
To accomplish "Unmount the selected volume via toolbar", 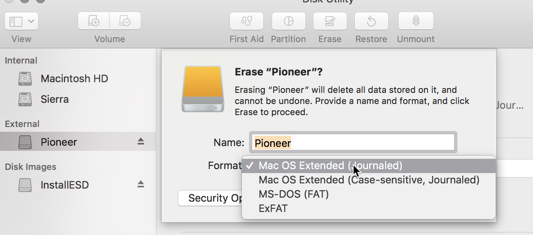I will (x=416, y=21).
